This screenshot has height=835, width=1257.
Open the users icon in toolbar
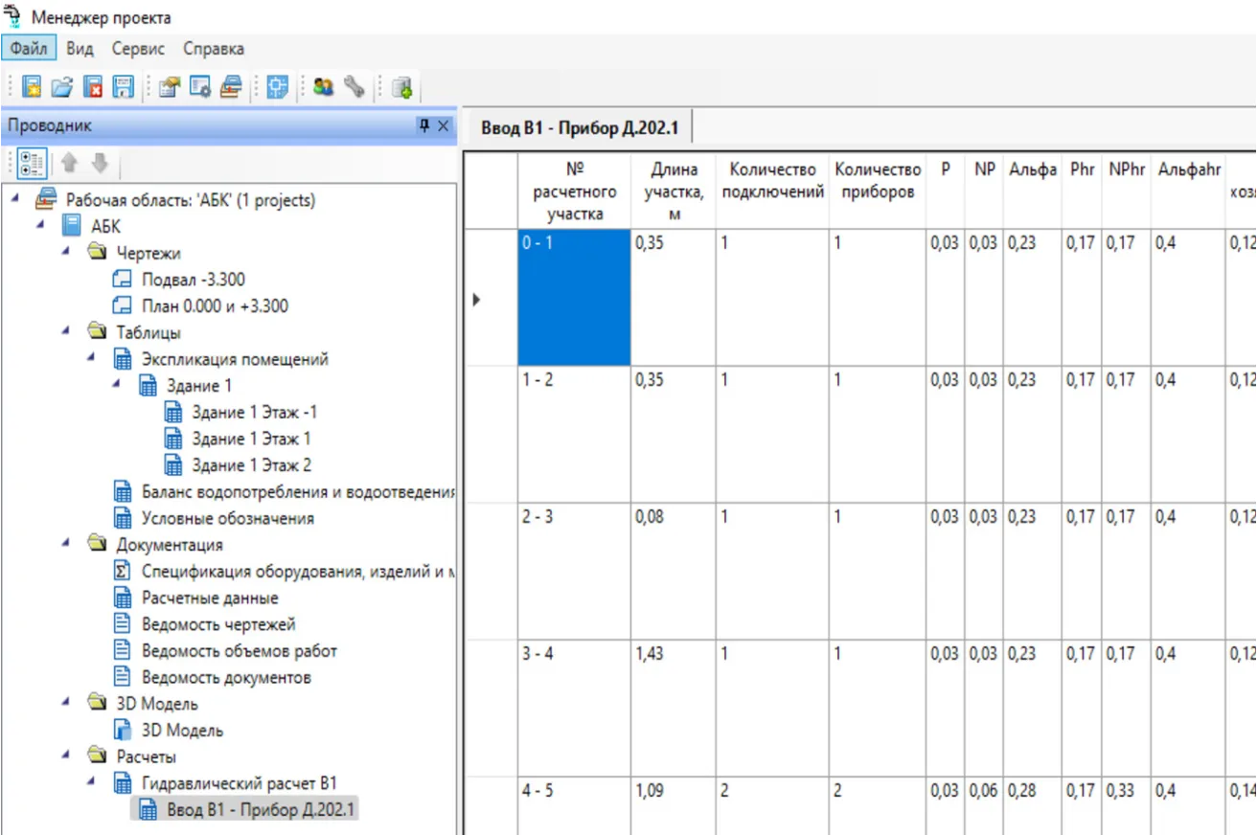point(324,88)
